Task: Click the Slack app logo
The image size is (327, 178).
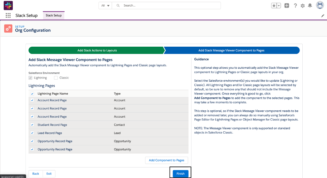Action: 8,5
